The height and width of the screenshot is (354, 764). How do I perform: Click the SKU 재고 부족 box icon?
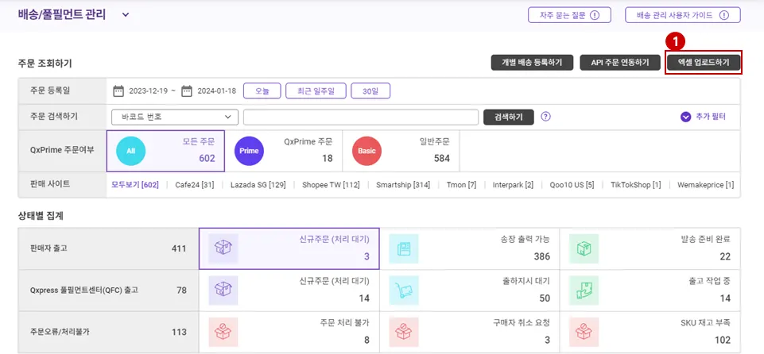tap(584, 332)
